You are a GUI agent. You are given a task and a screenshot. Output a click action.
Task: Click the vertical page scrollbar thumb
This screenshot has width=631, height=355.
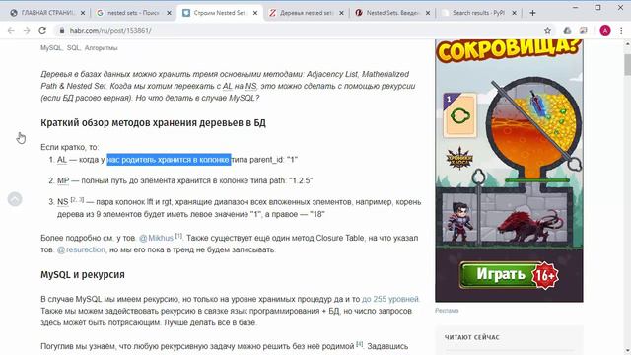click(627, 64)
